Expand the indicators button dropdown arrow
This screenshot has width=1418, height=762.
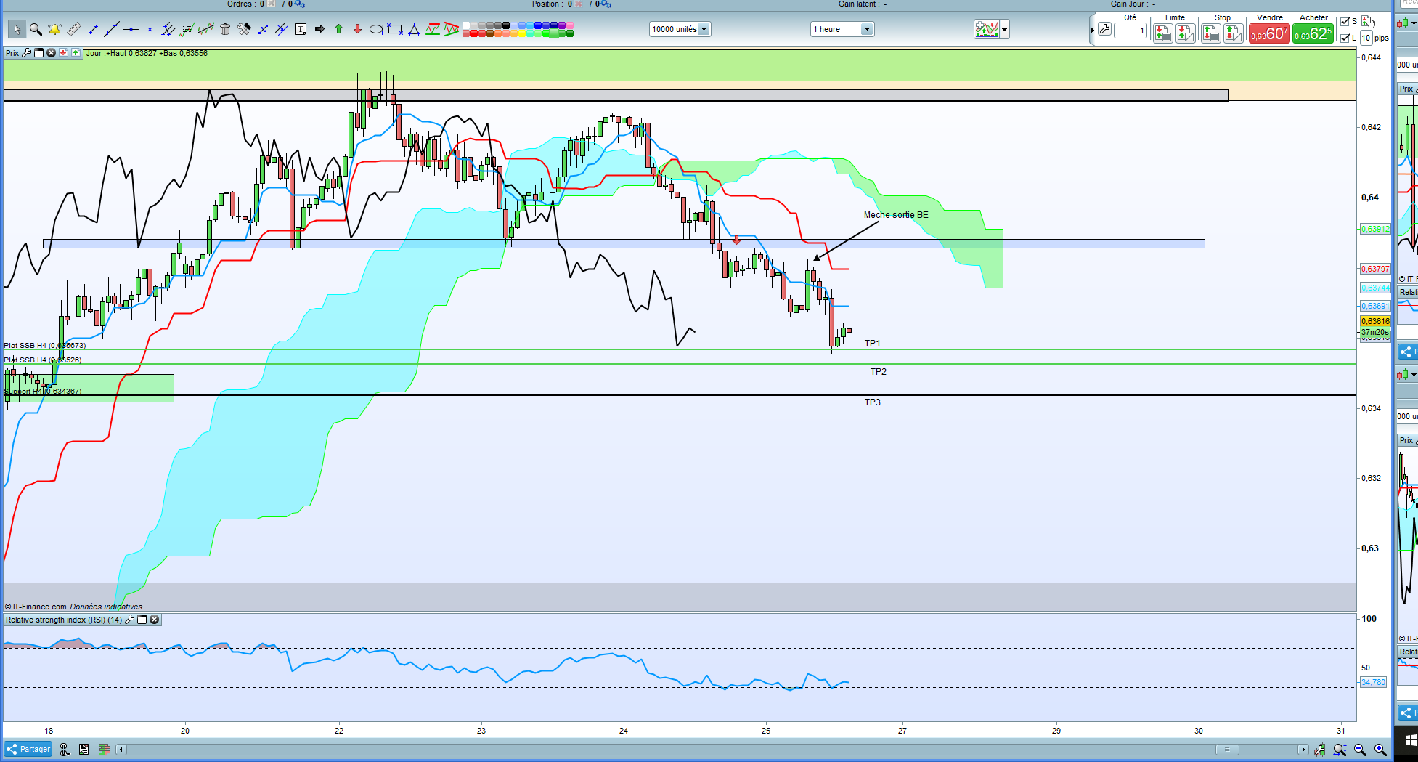[x=1005, y=30]
